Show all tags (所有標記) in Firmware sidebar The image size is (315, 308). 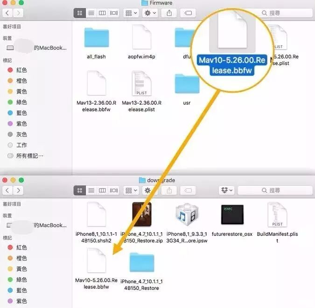pos(25,156)
